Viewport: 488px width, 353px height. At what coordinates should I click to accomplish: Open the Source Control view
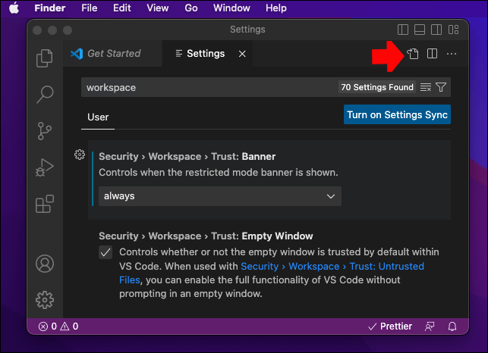[45, 130]
